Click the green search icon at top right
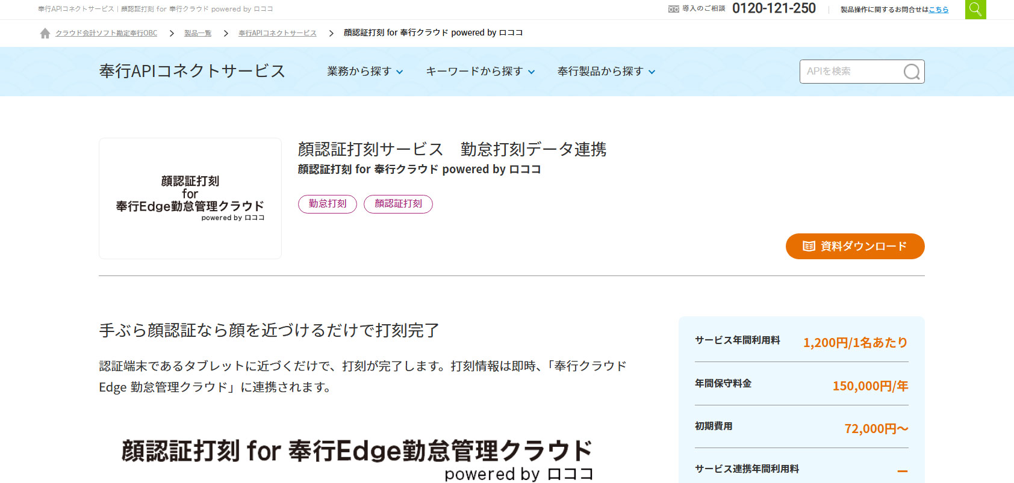 pyautogui.click(x=975, y=10)
